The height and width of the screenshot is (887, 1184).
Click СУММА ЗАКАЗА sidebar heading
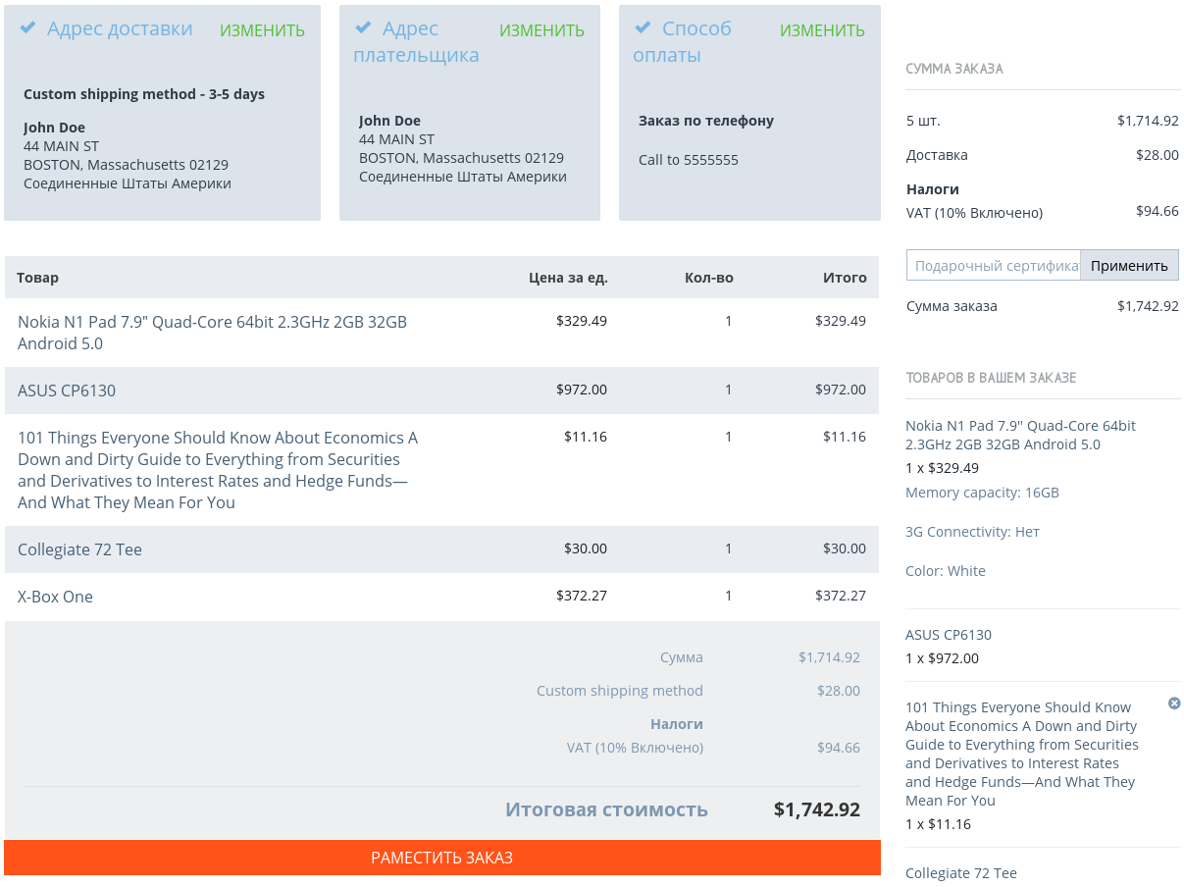(954, 69)
